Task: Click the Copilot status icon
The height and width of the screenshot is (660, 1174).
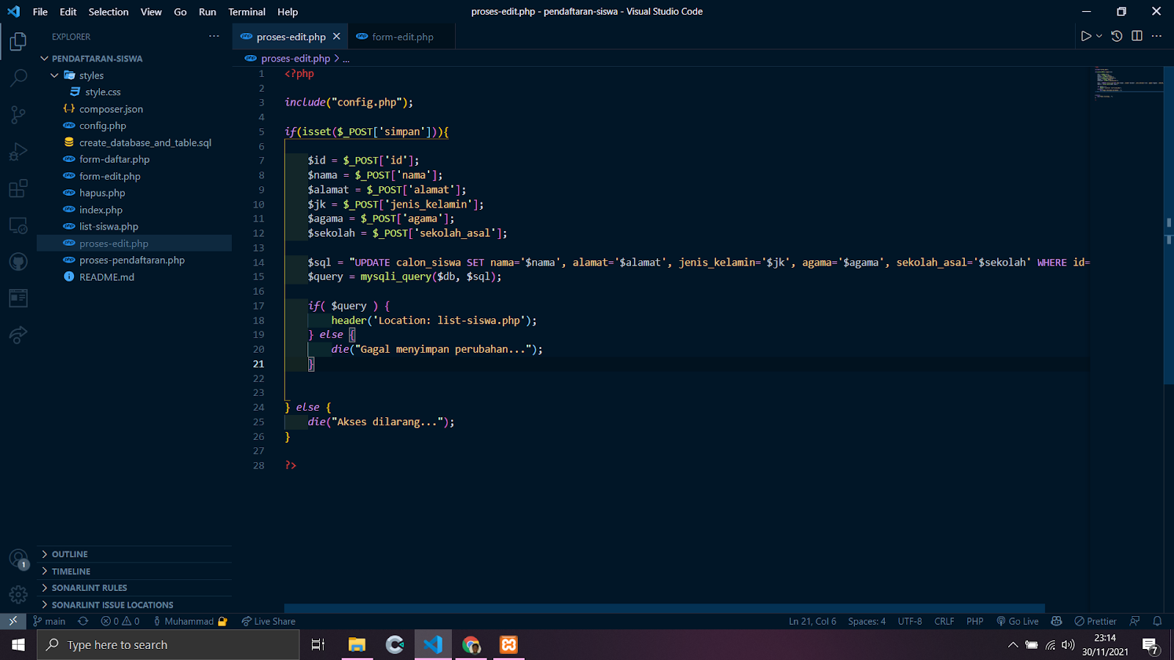Action: tap(1057, 621)
